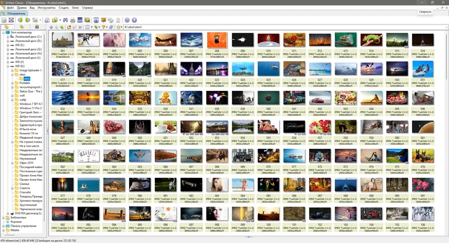This screenshot has height=243, width=449.
Task: Click the first icon in main toolbar
Action: click(4, 20)
